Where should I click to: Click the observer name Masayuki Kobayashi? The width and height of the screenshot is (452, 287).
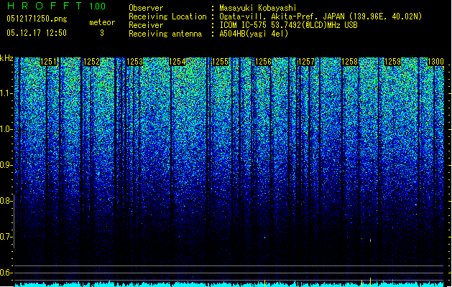tap(258, 8)
